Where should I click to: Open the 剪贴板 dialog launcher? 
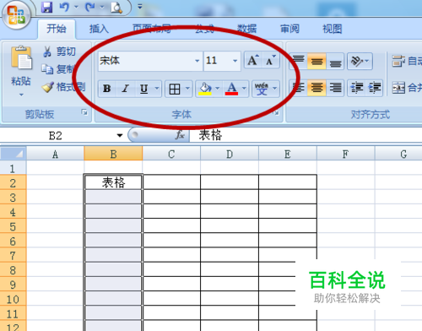coord(84,112)
